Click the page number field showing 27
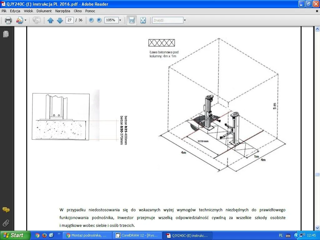This screenshot has height=240, width=320. pos(69,20)
